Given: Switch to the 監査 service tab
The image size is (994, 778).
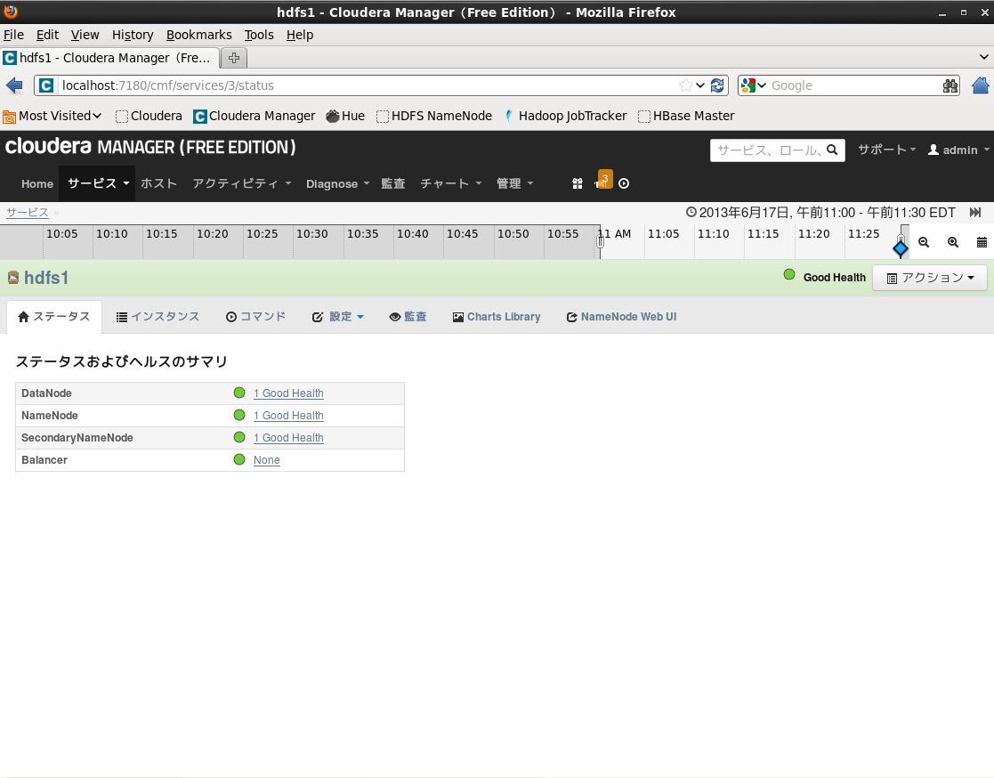Looking at the screenshot, I should 408,316.
